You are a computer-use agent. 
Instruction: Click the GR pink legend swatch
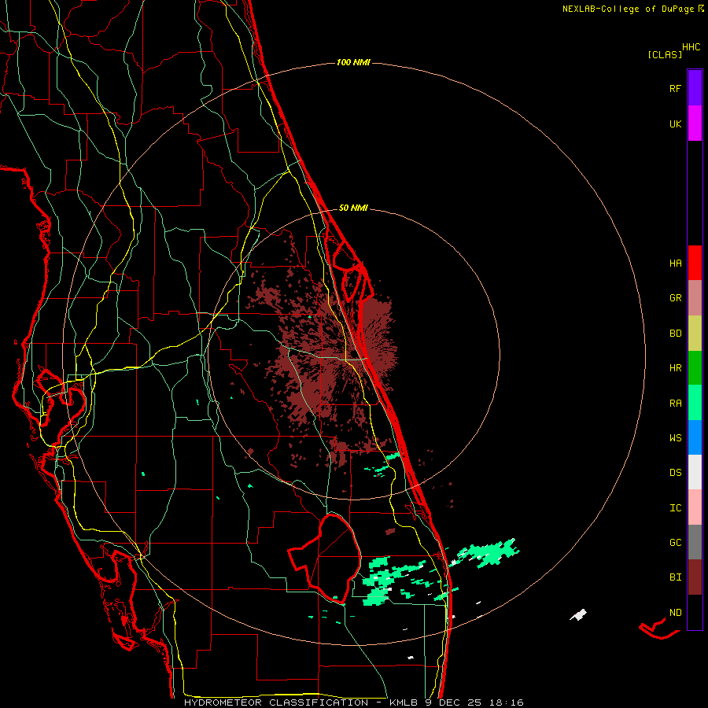(x=695, y=298)
